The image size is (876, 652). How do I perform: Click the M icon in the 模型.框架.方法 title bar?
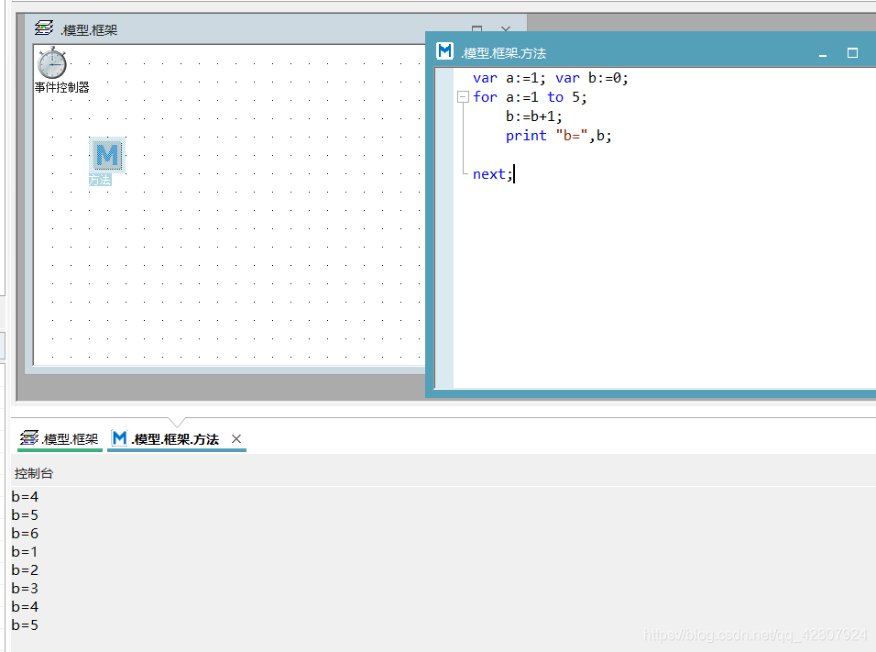[x=444, y=51]
